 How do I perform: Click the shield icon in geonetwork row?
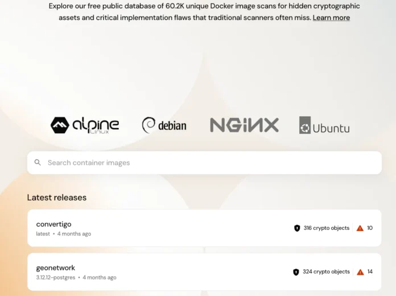click(x=296, y=272)
